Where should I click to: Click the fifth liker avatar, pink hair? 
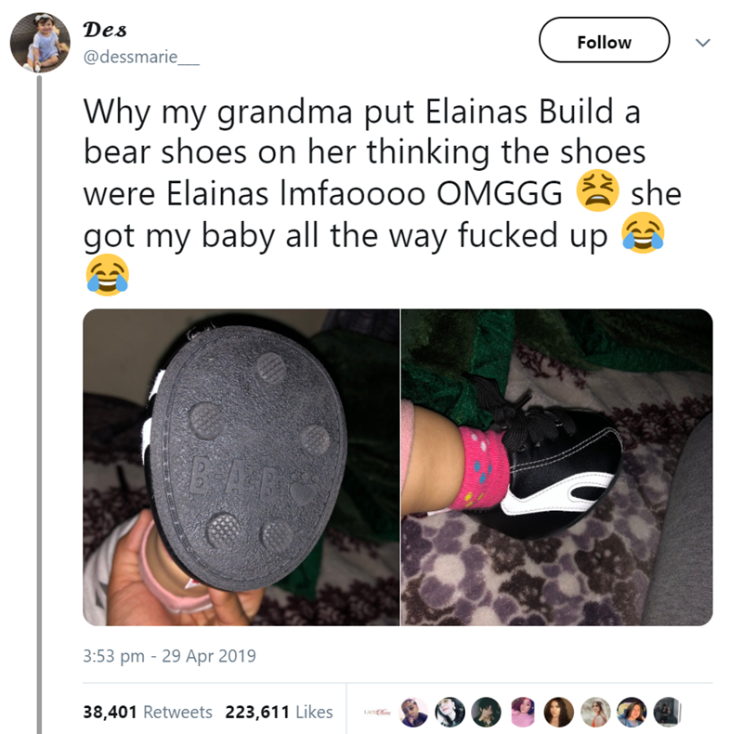[523, 712]
